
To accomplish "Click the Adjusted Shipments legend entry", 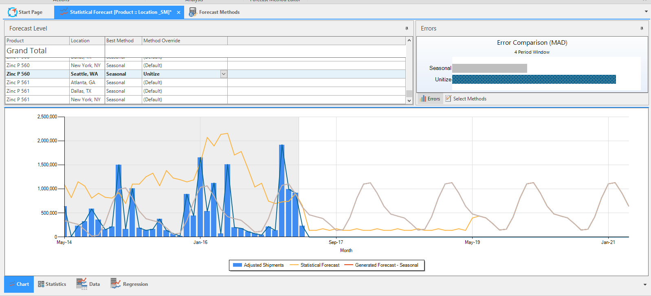I will coord(258,265).
